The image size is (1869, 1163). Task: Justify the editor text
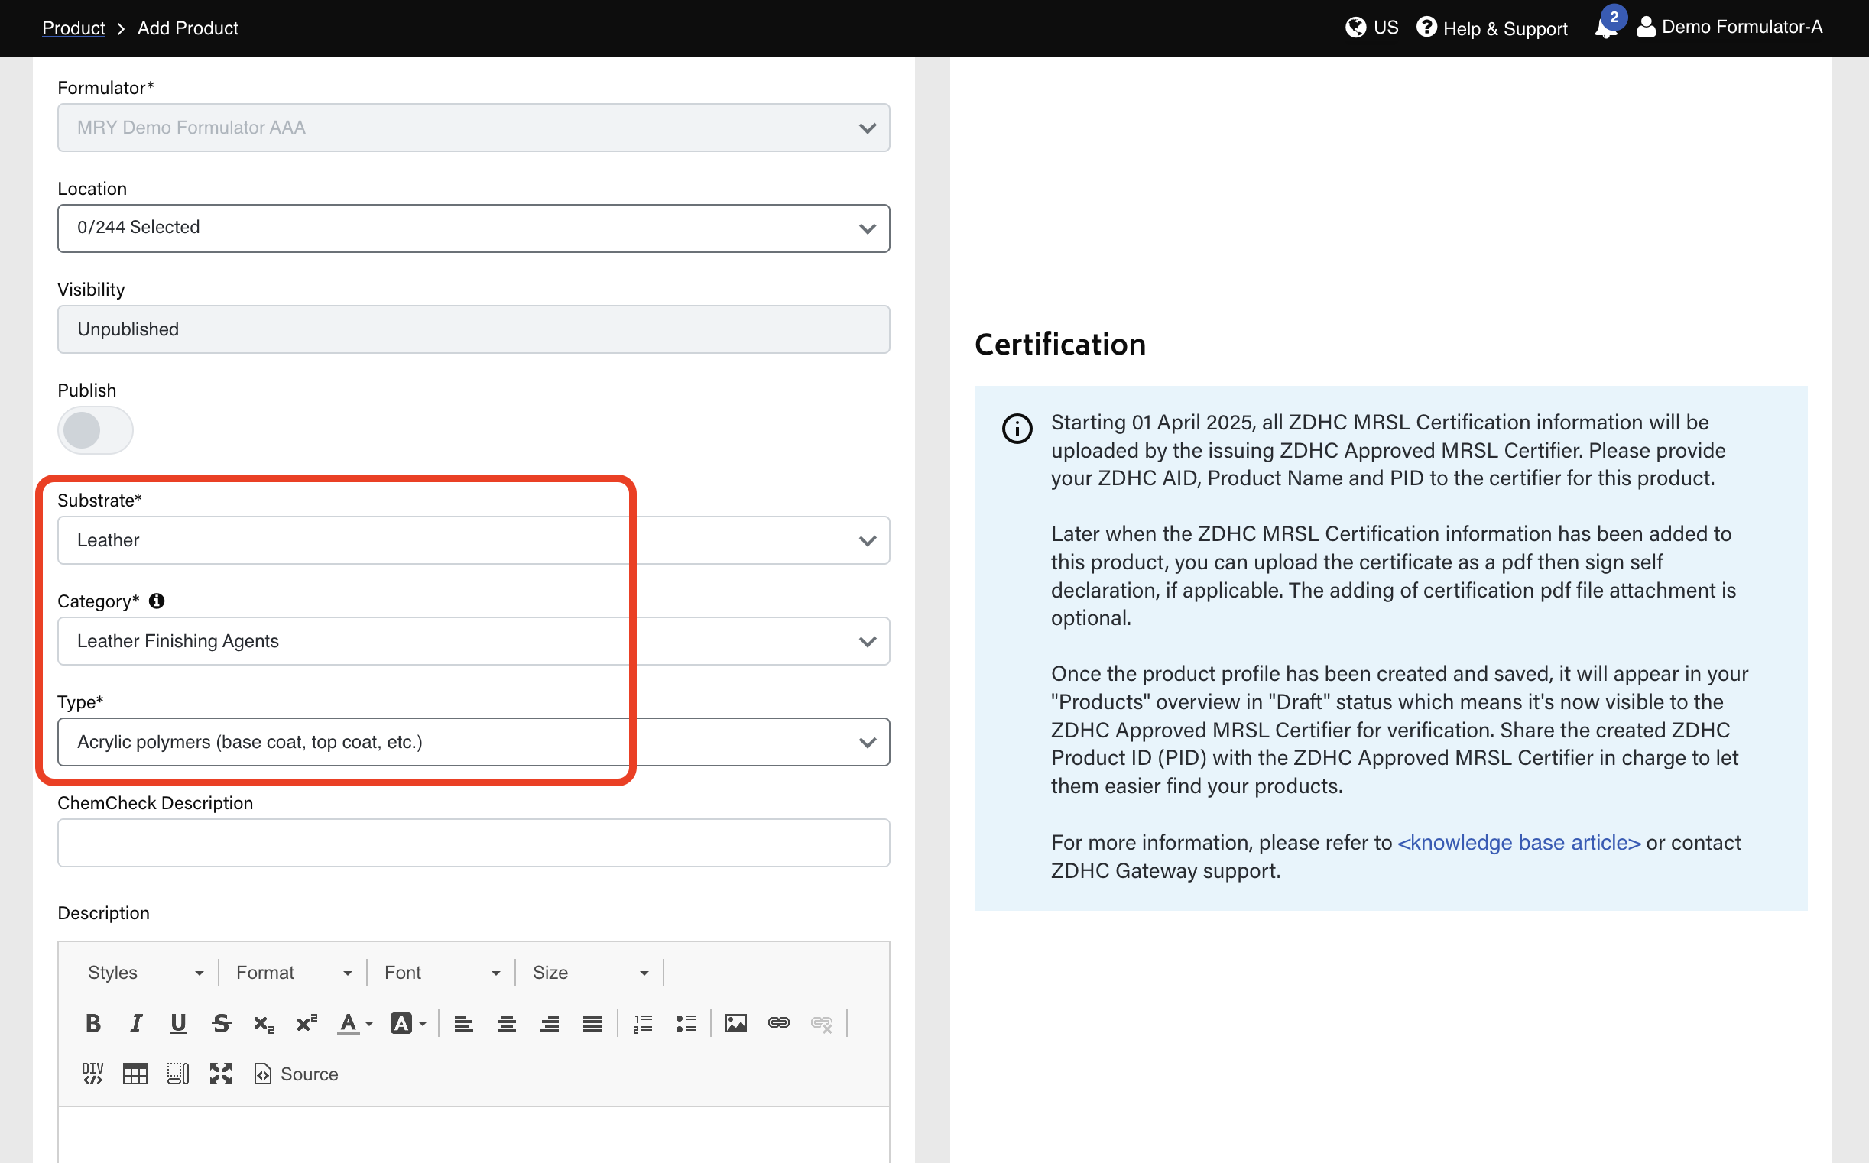point(592,1023)
